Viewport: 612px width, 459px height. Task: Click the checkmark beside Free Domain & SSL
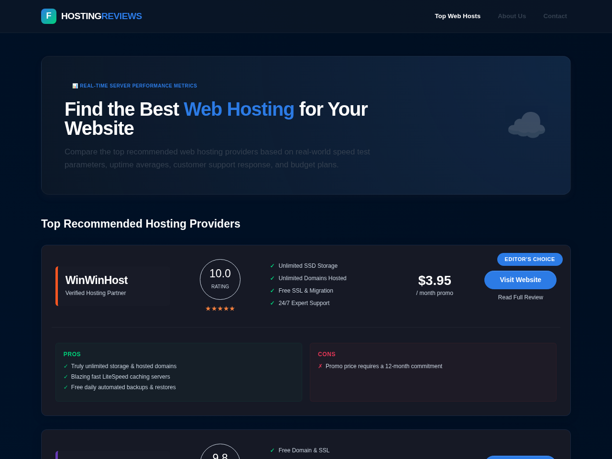tap(273, 450)
